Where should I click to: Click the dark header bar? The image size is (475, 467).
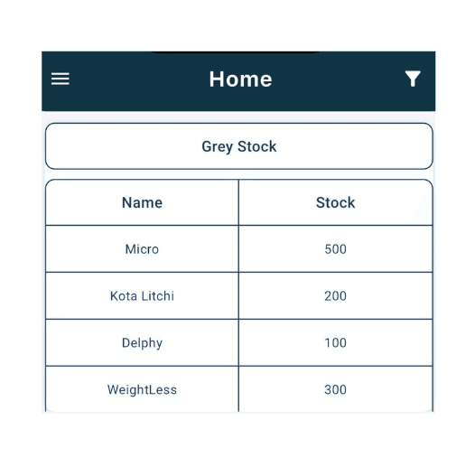pos(238,81)
